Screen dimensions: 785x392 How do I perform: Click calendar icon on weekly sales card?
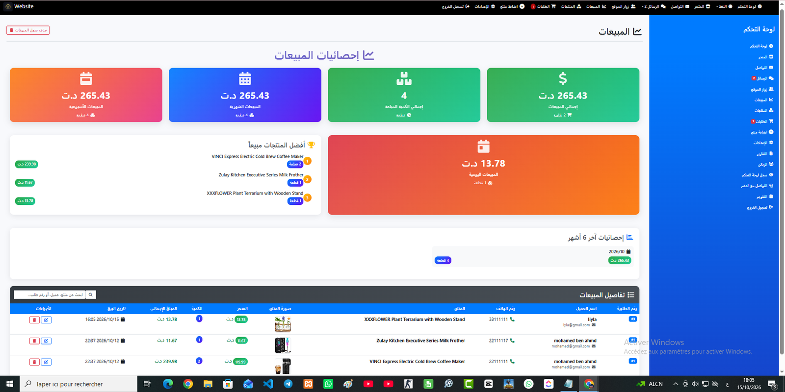[86, 78]
